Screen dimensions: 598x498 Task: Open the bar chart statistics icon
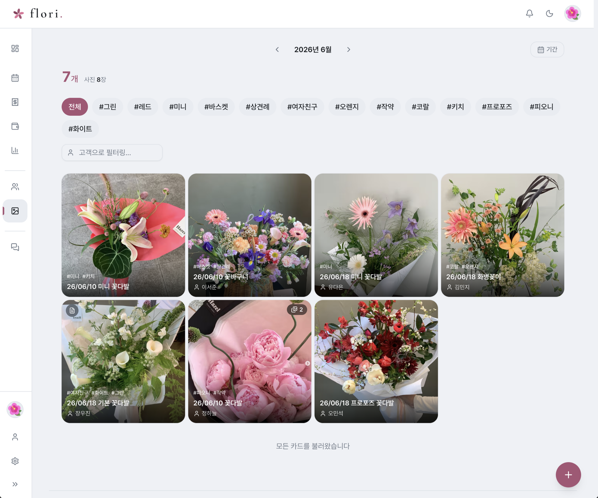(15, 150)
